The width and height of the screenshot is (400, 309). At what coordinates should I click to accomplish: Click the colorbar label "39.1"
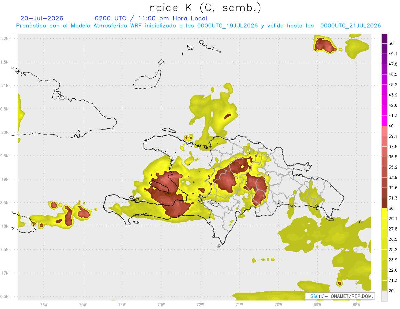click(393, 136)
